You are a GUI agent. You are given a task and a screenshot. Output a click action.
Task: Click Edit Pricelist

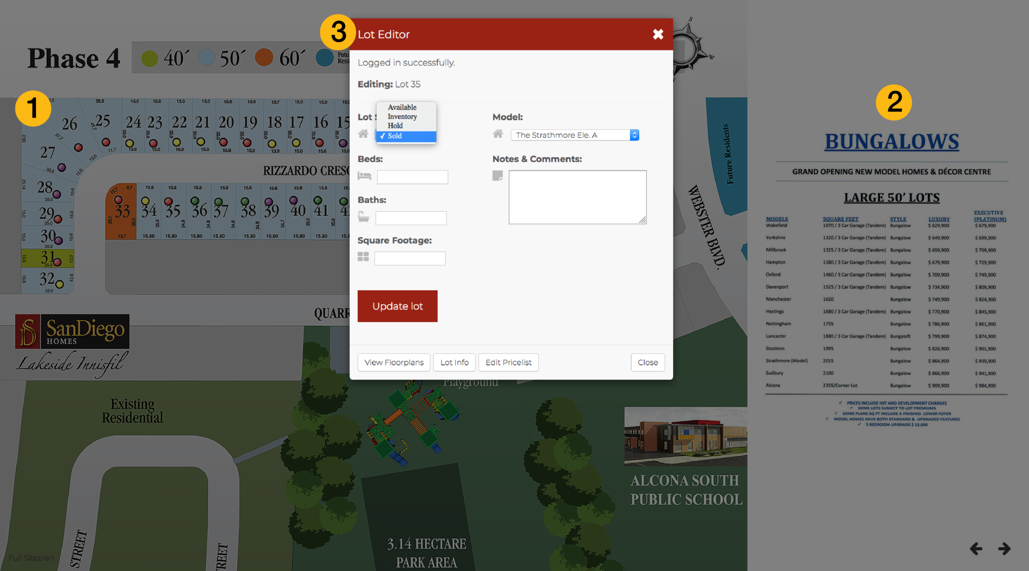point(508,362)
